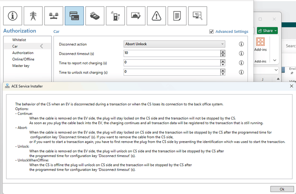Viewport: 296px width, 194px height.
Task: Open the payment terminal section icon
Action: (x=95, y=16)
